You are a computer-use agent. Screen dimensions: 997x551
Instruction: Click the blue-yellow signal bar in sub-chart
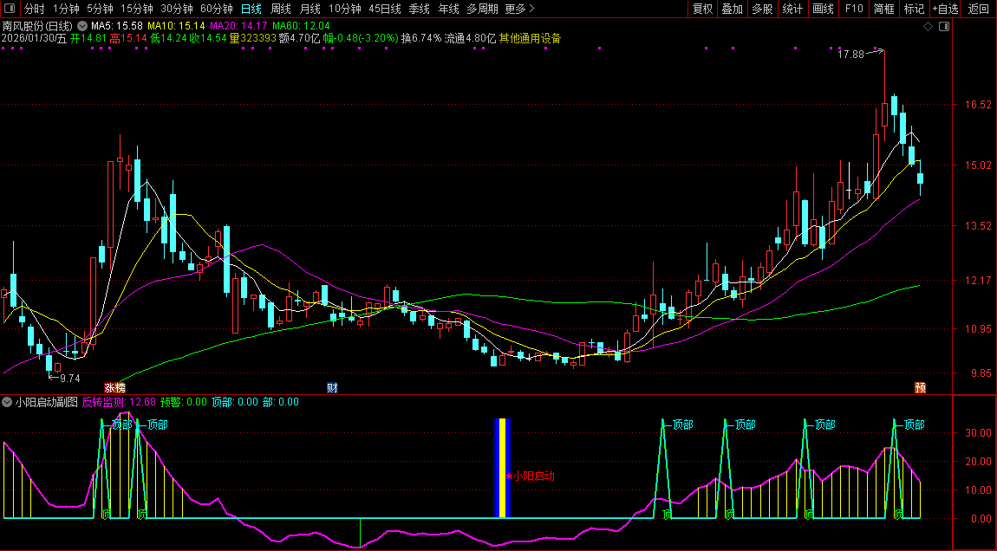point(503,468)
